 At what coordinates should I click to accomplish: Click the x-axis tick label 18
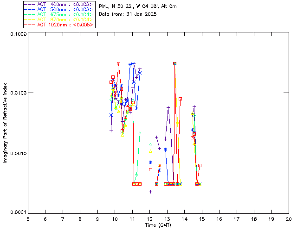coord(254,219)
